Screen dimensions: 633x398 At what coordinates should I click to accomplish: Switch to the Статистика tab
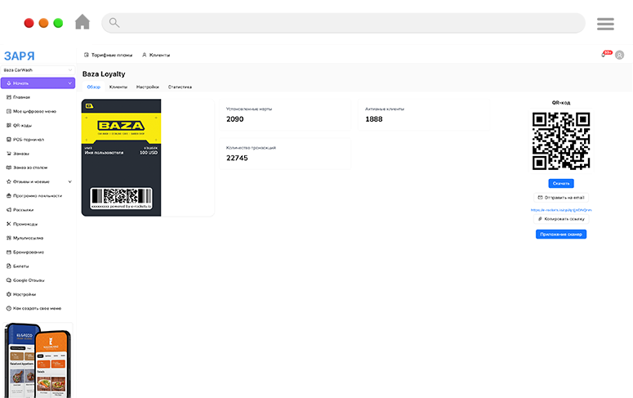point(180,87)
